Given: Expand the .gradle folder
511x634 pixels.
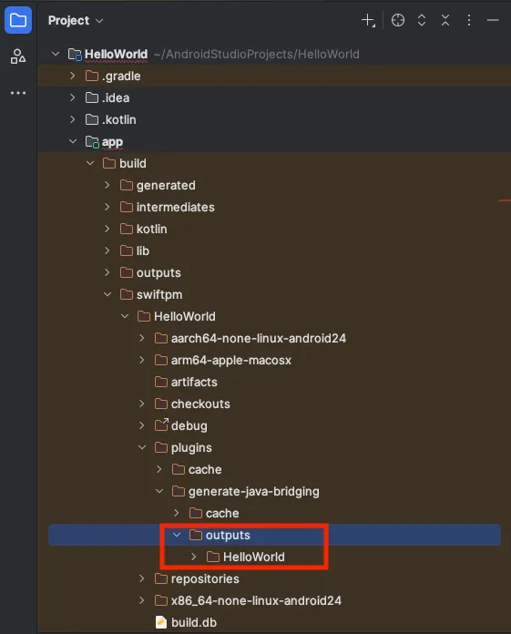Looking at the screenshot, I should pyautogui.click(x=73, y=76).
